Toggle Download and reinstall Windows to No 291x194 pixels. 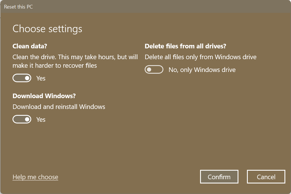[x=22, y=119]
